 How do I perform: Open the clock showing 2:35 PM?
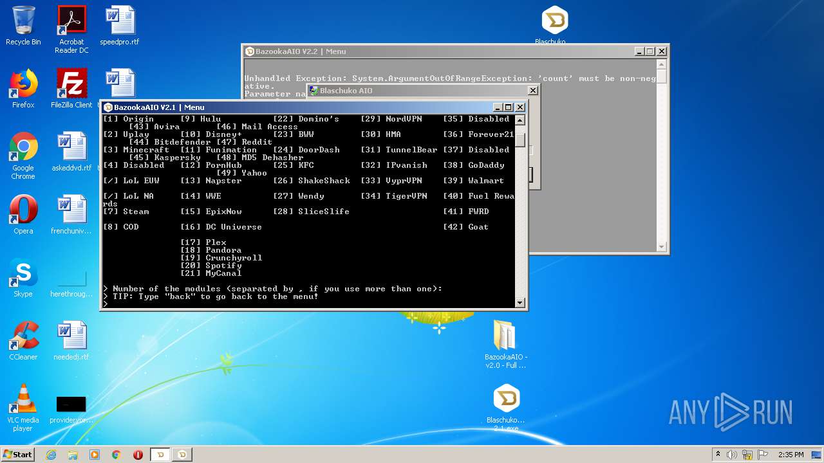coord(791,455)
